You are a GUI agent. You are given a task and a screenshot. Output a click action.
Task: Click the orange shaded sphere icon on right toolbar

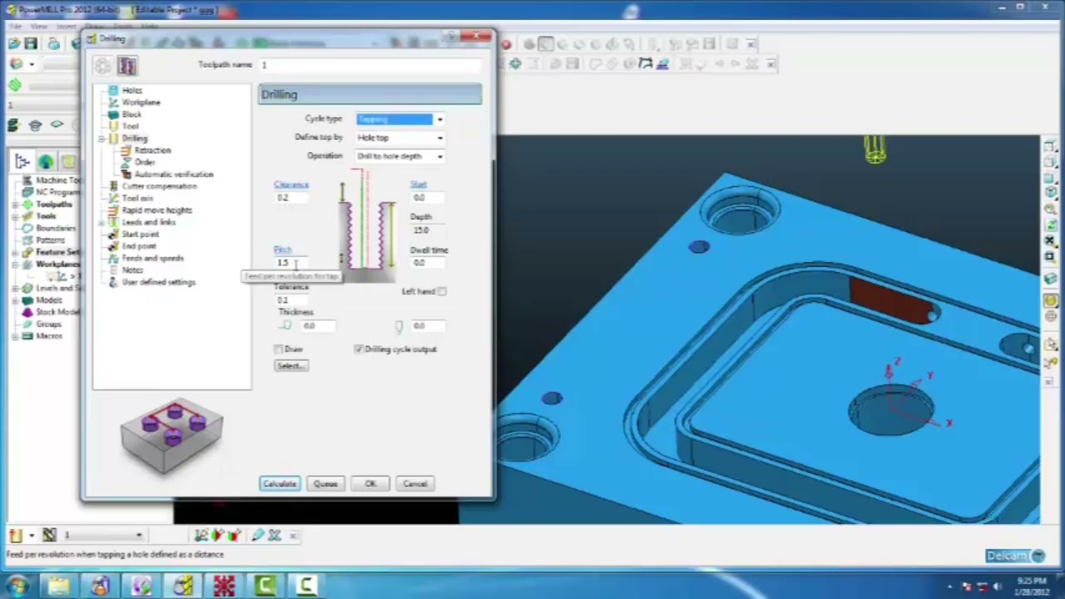(1052, 301)
